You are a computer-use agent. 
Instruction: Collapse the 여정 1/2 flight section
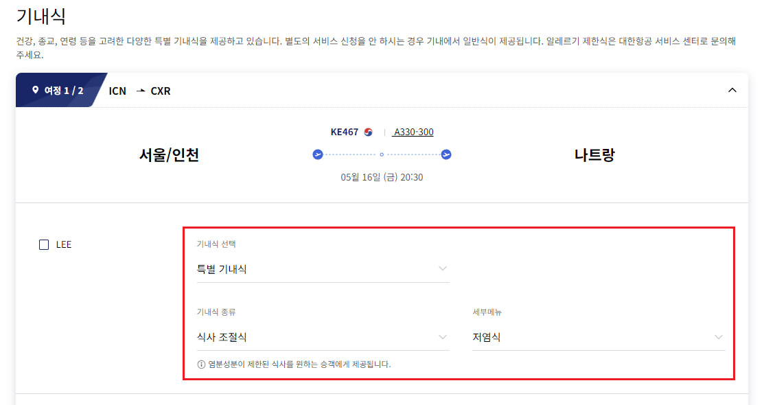[x=732, y=90]
